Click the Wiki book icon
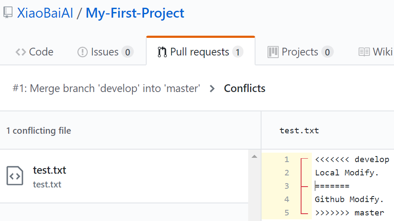 (x=364, y=52)
